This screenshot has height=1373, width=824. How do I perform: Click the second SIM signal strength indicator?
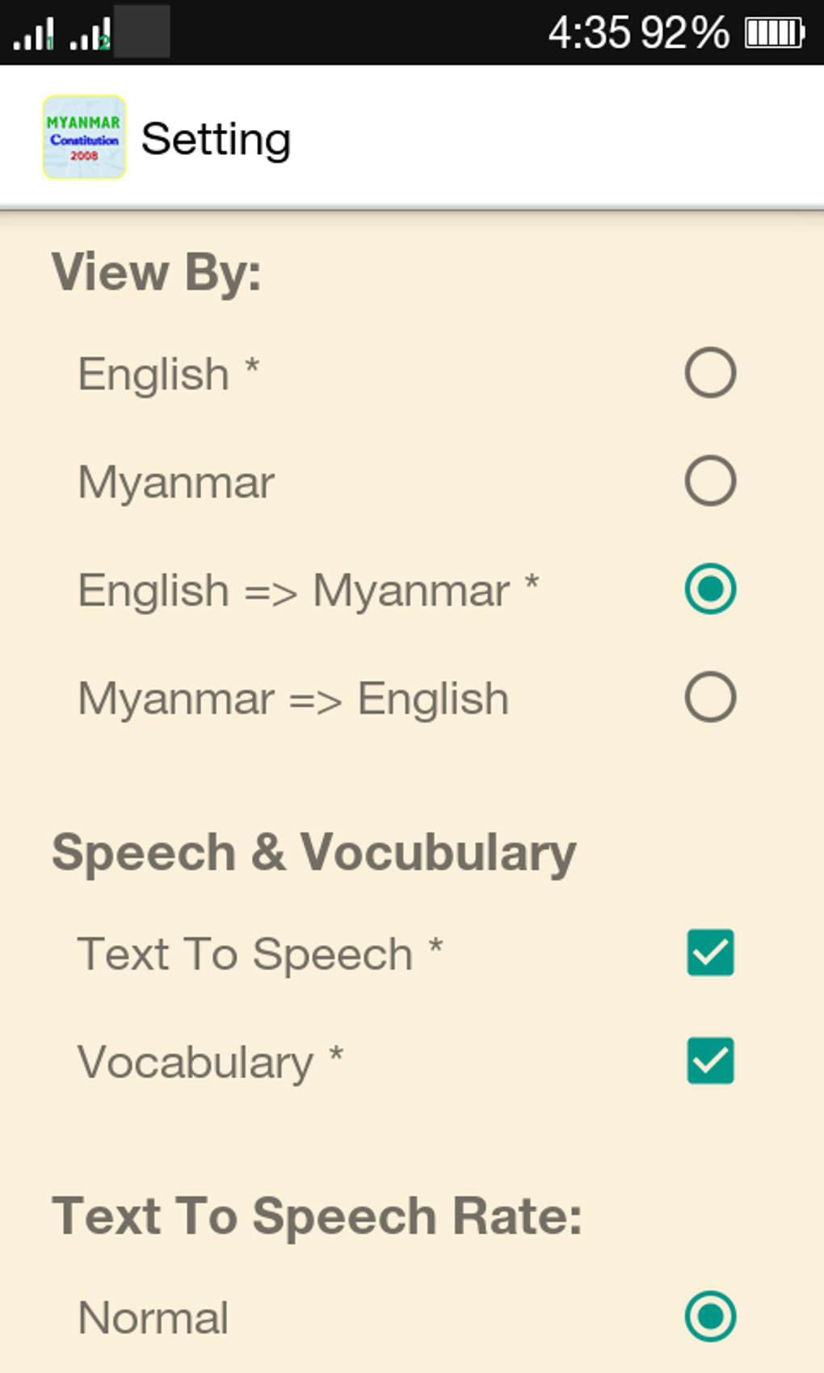tap(89, 34)
